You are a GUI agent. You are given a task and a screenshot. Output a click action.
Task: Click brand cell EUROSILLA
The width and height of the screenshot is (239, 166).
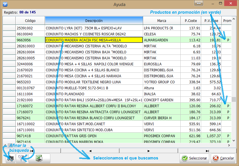(x=162, y=64)
